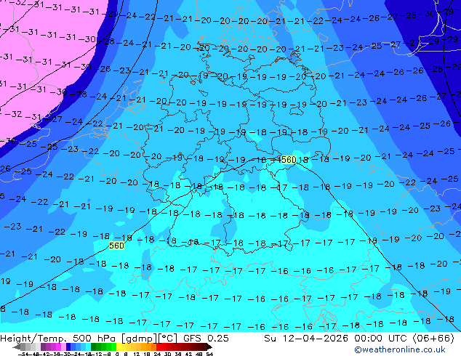This screenshot has height=356, width=461.
Task: Click the '24' legend scale value
Action: (157, 354)
